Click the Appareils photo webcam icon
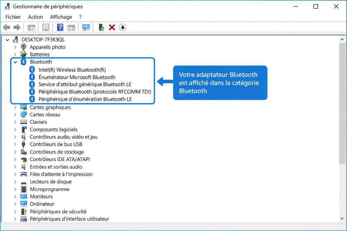This screenshot has height=231, width=347. tap(24, 47)
